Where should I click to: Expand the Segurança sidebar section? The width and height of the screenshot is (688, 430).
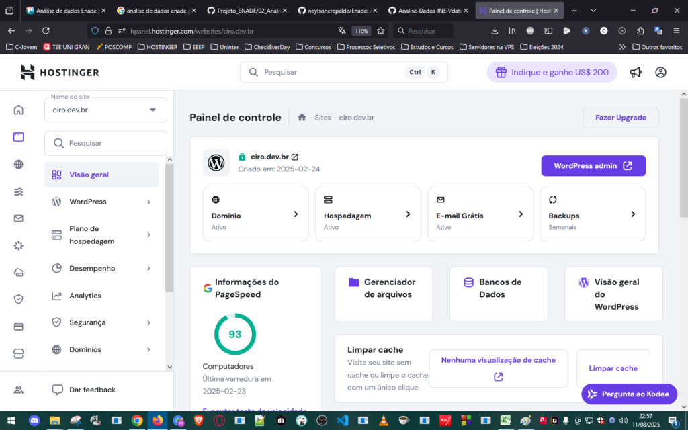(148, 322)
